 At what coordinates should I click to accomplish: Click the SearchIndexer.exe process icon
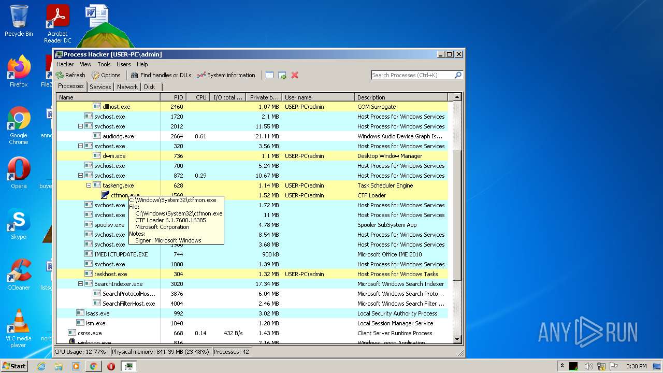[x=89, y=283]
